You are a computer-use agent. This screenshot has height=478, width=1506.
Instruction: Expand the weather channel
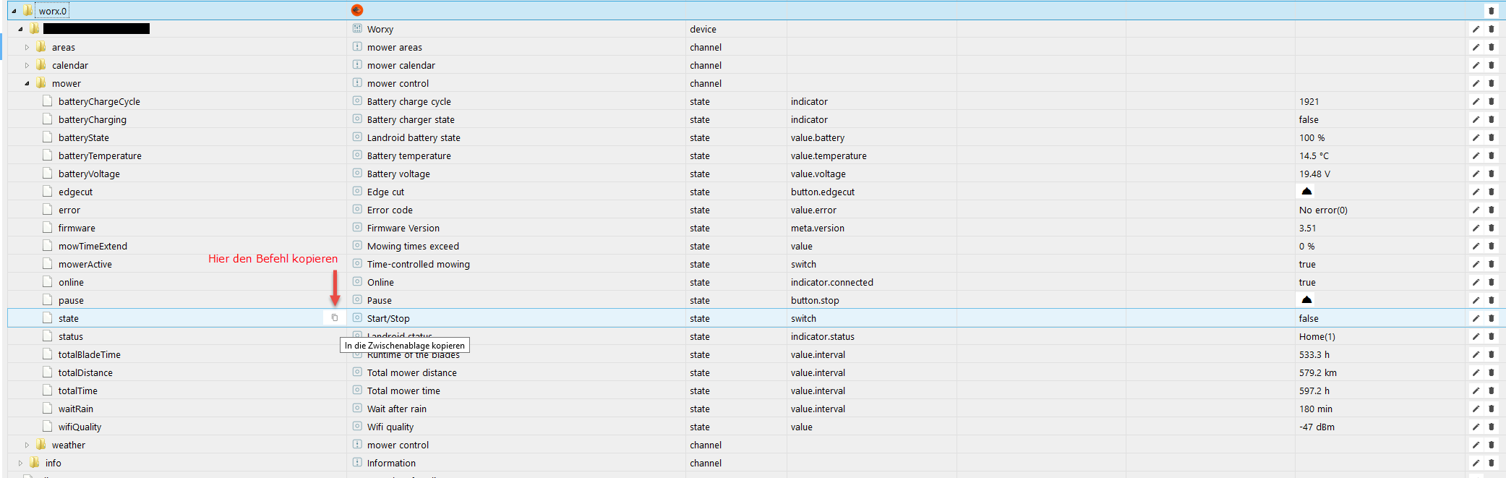click(x=27, y=445)
